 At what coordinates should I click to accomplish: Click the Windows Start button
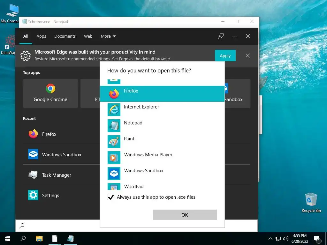pyautogui.click(x=8, y=239)
